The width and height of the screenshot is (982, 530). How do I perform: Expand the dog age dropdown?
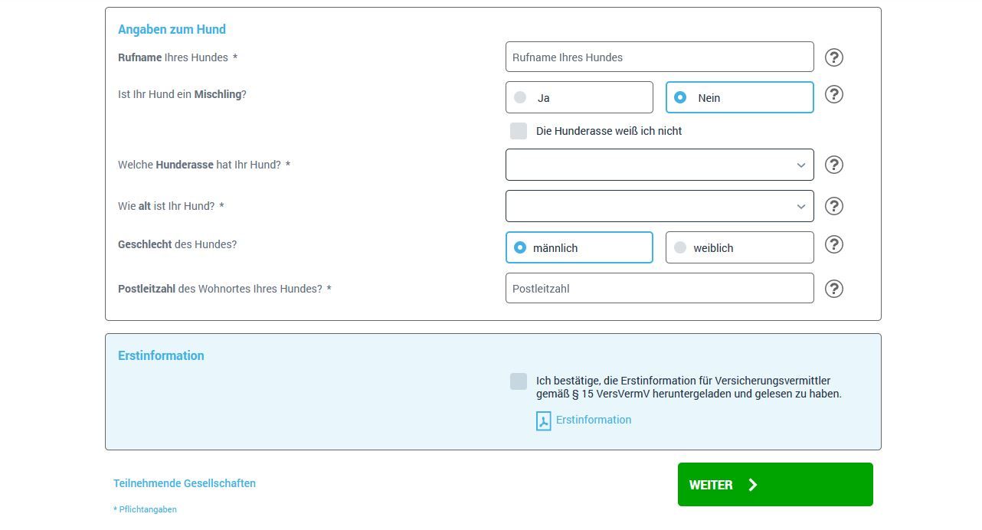click(659, 206)
